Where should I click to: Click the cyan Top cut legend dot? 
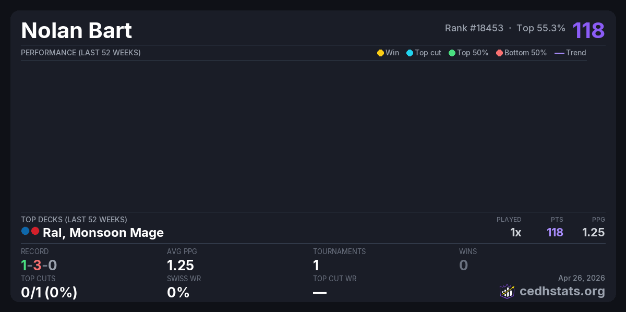click(x=410, y=53)
